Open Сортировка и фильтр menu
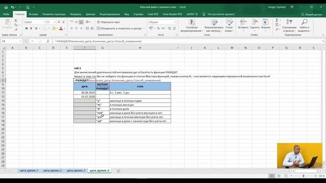The height and width of the screenshot is (183, 326). pyautogui.click(x=289, y=26)
